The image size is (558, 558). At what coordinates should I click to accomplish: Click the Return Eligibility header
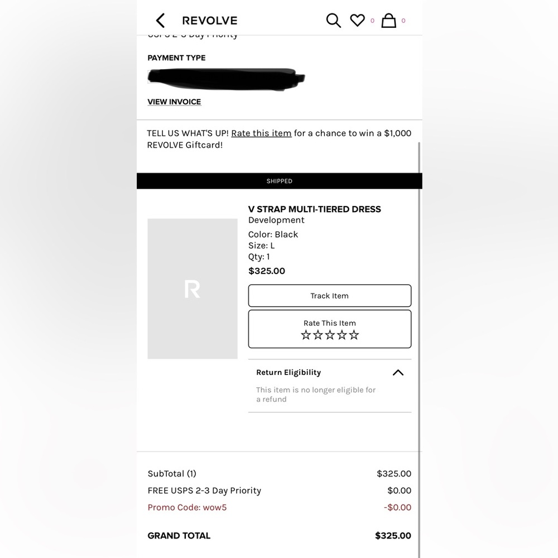288,372
